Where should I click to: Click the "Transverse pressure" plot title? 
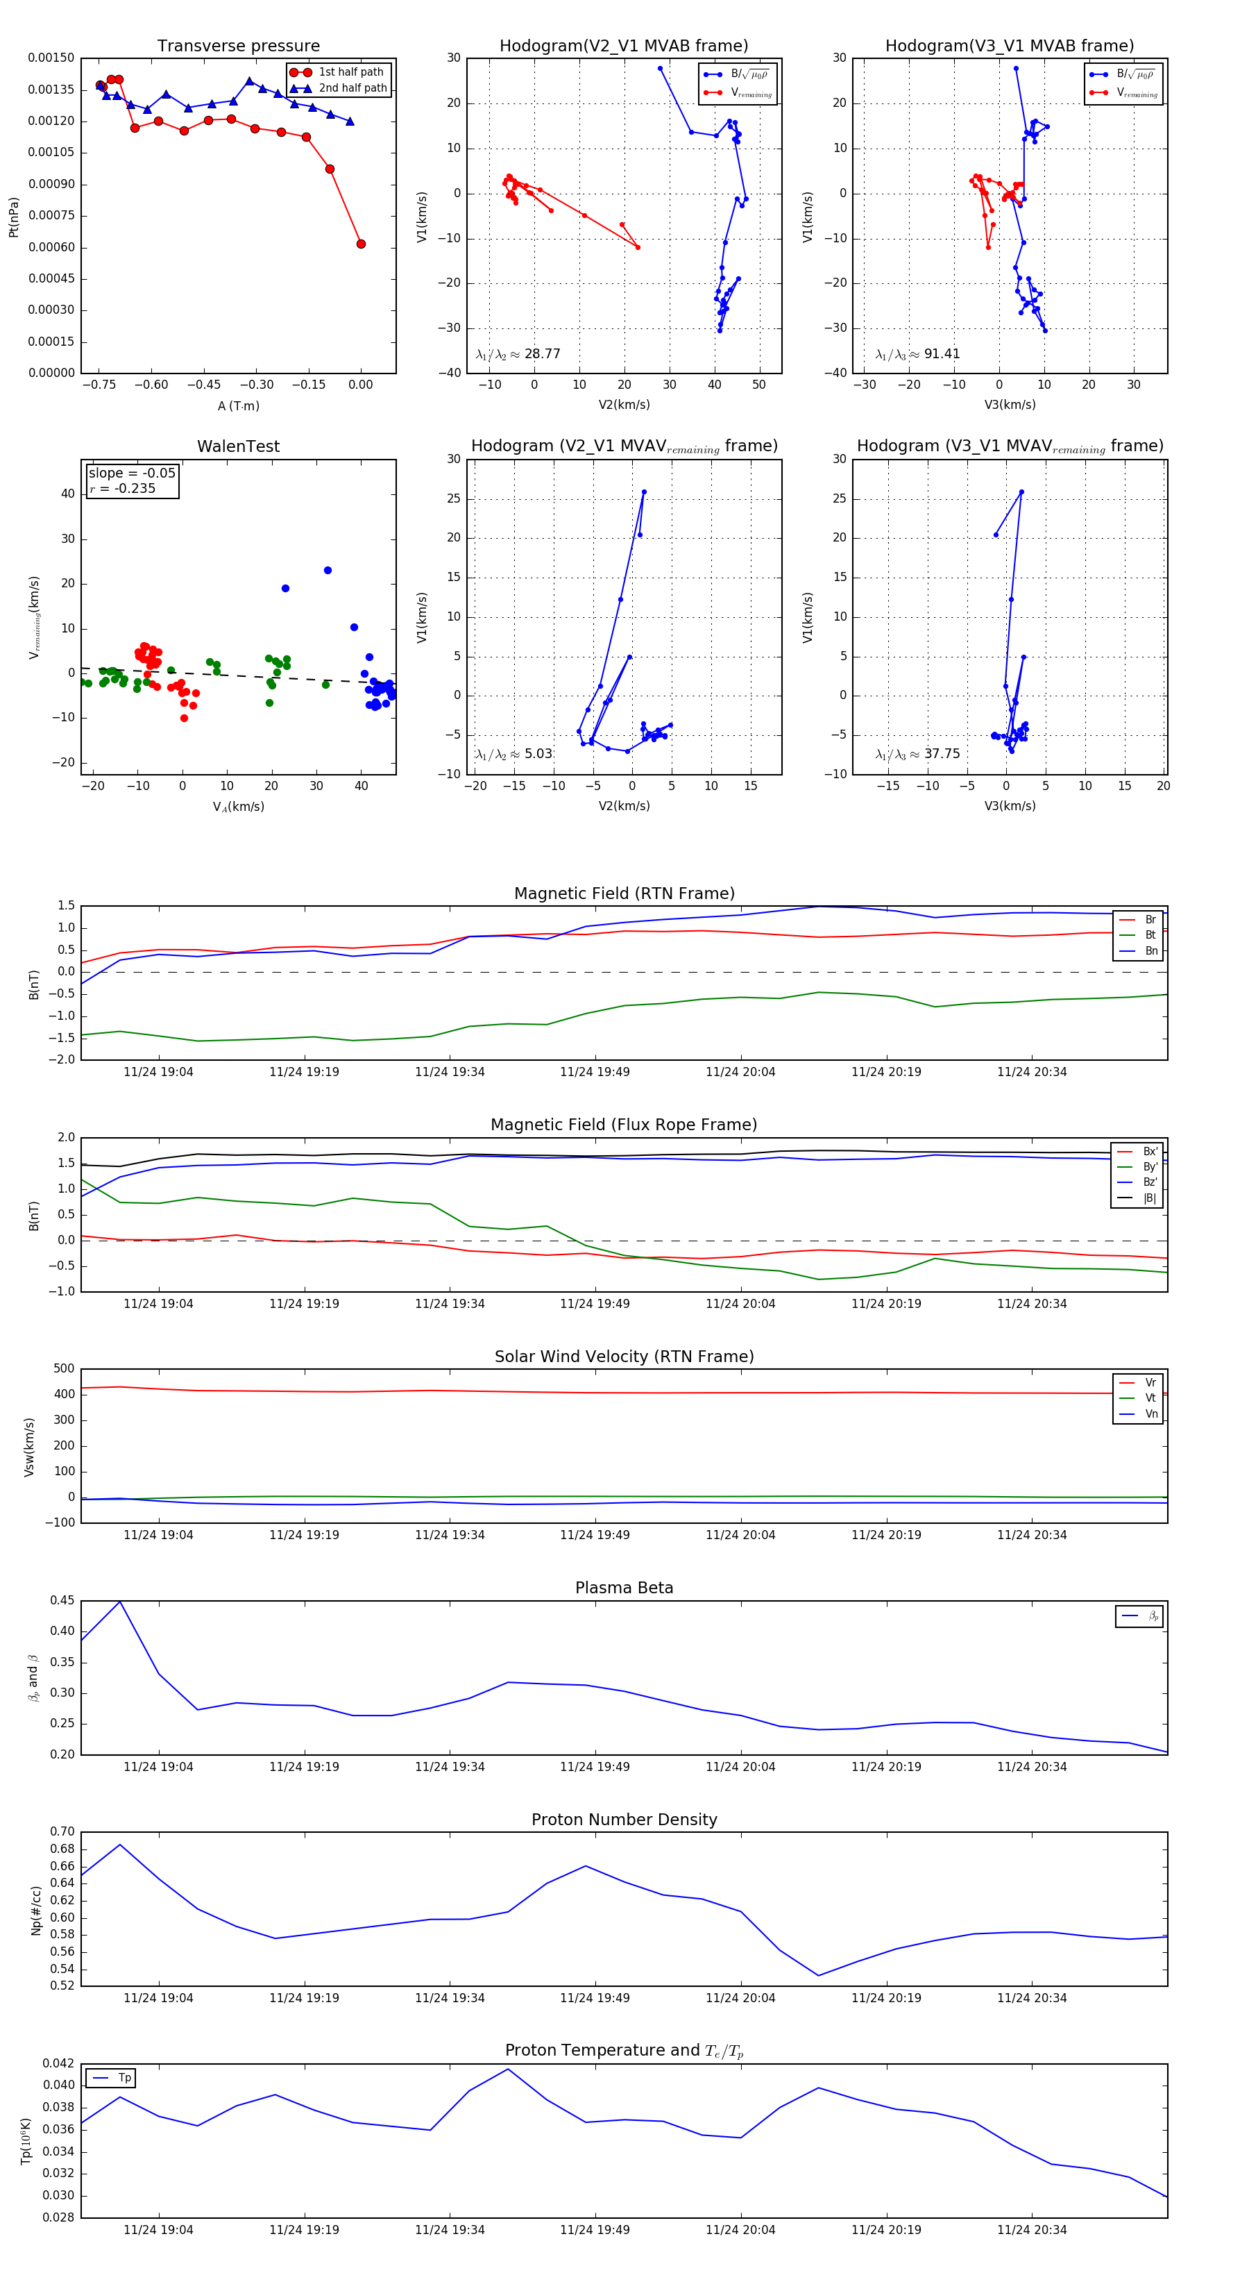click(x=238, y=47)
